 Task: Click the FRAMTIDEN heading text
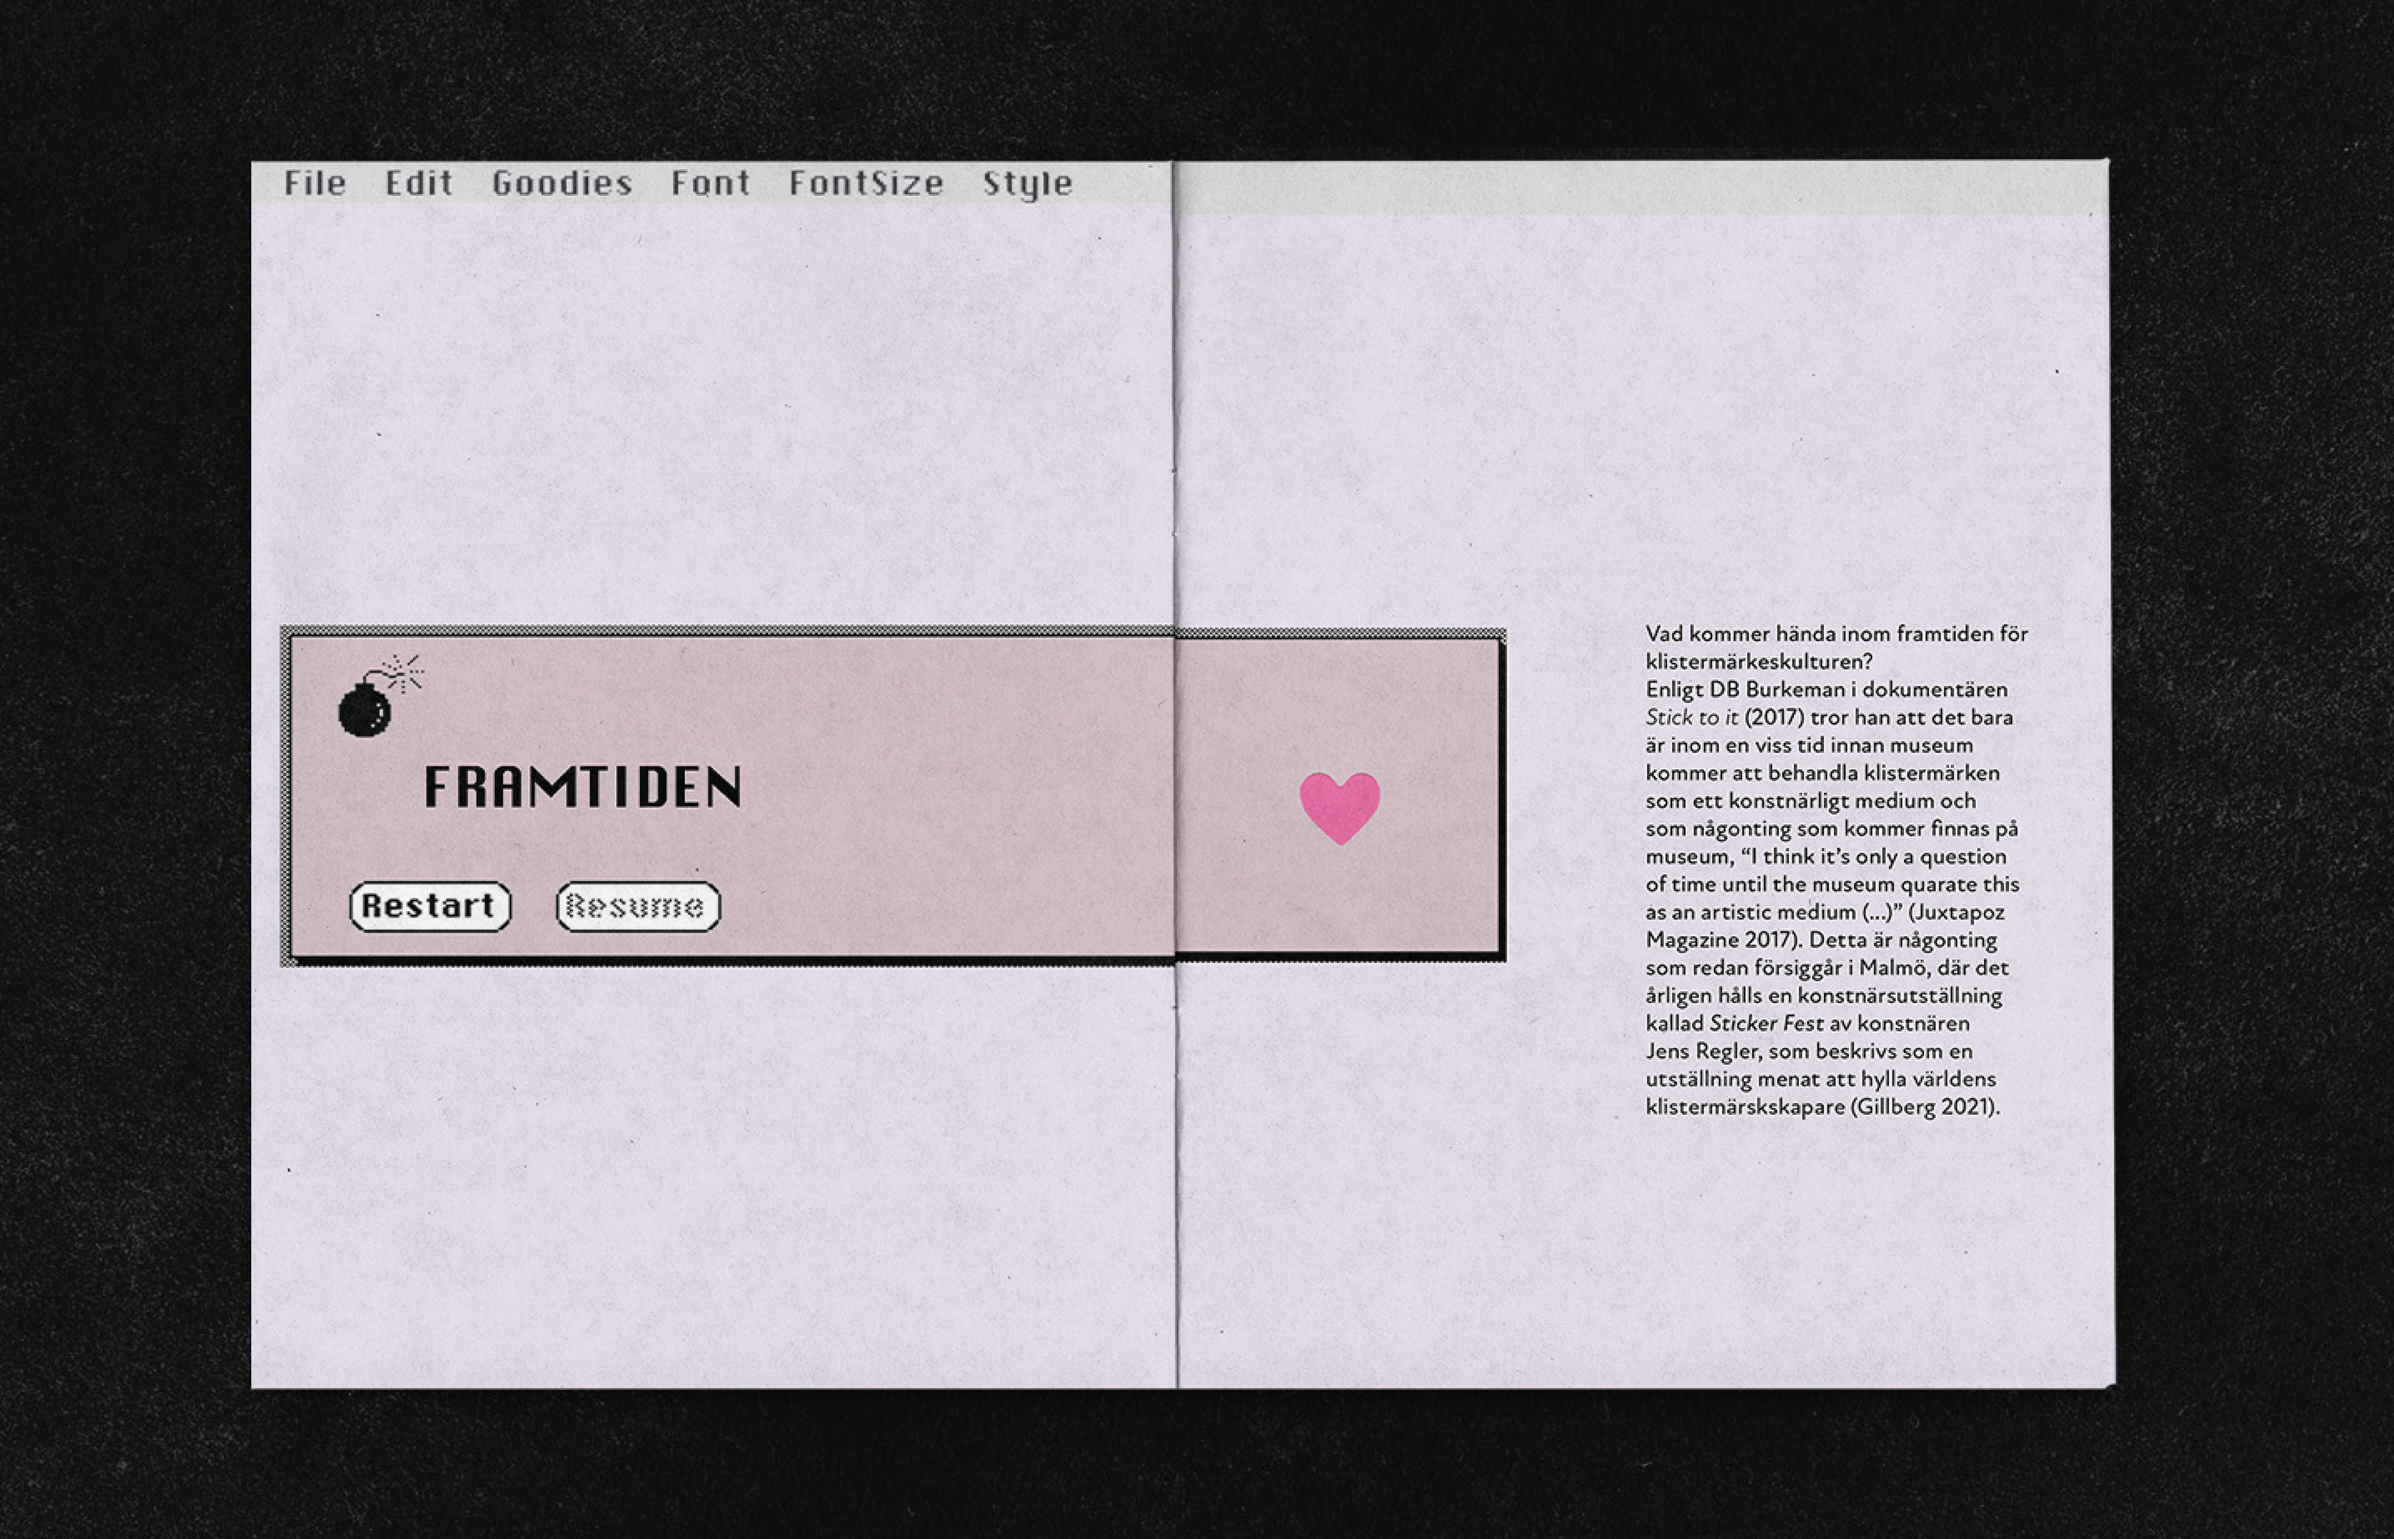click(x=583, y=787)
